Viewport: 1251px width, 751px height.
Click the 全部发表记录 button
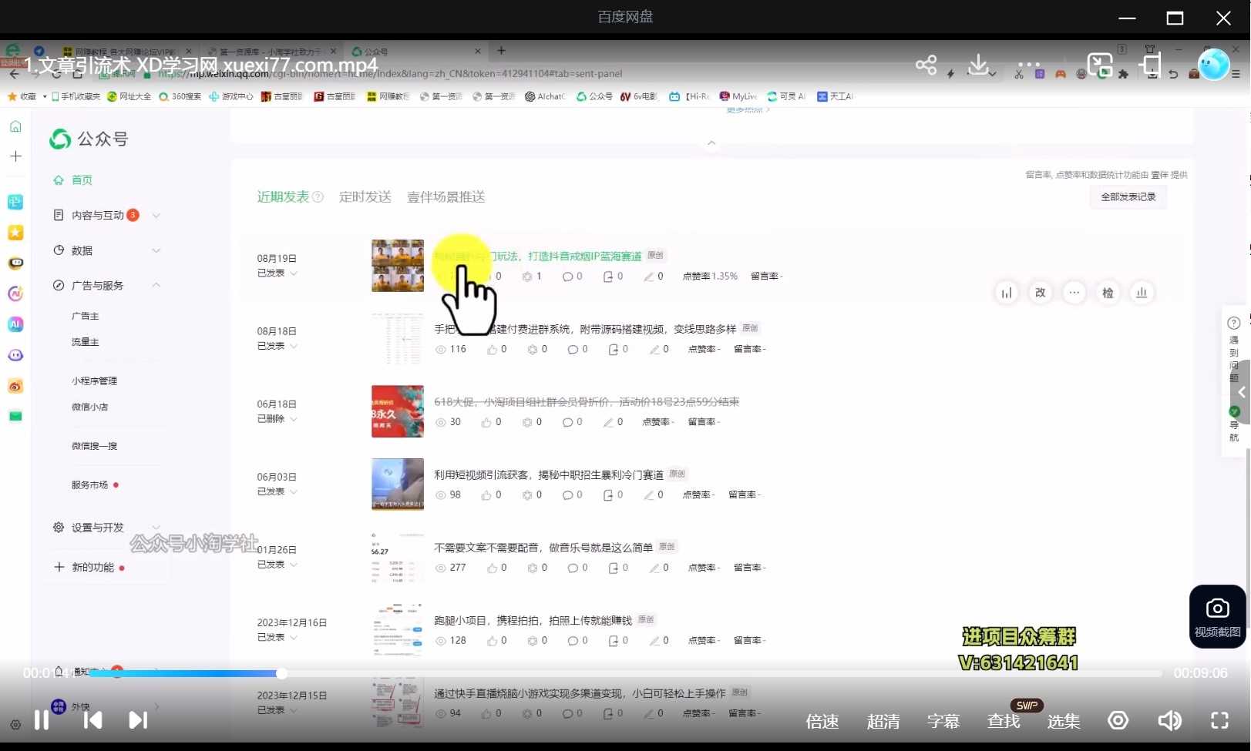click(x=1128, y=197)
